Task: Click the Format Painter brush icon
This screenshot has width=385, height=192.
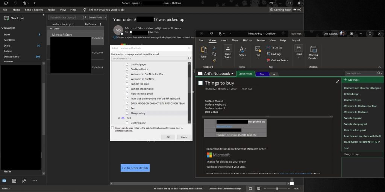Action: tap(214, 60)
